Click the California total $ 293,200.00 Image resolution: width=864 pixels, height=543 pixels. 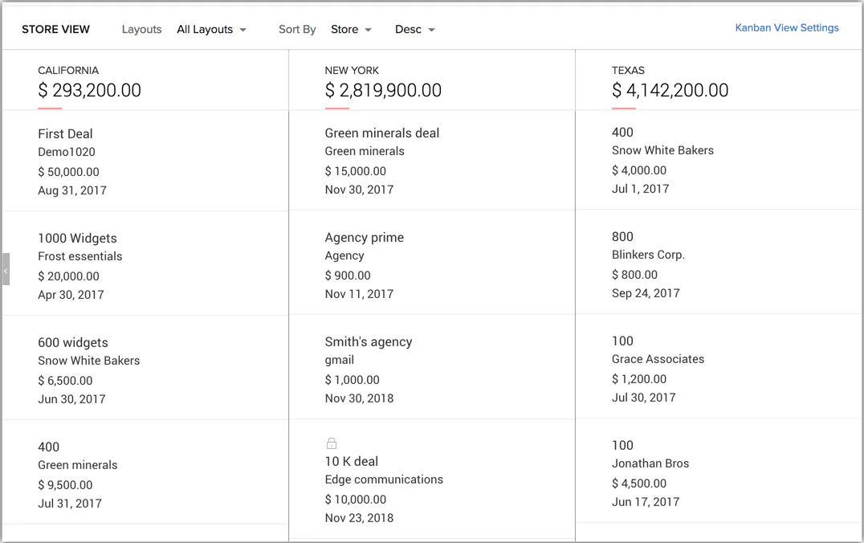(89, 91)
